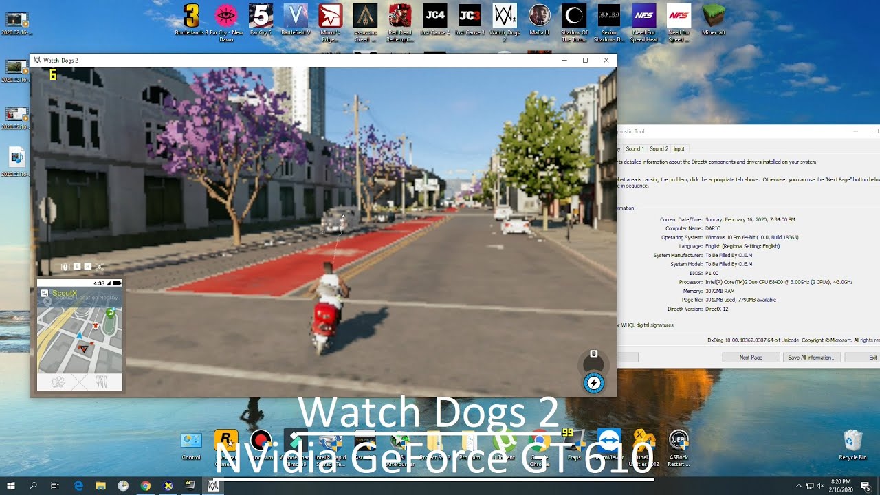Screen dimensions: 880x495
Task: Open Need For Speed Heat icon
Action: [x=644, y=22]
